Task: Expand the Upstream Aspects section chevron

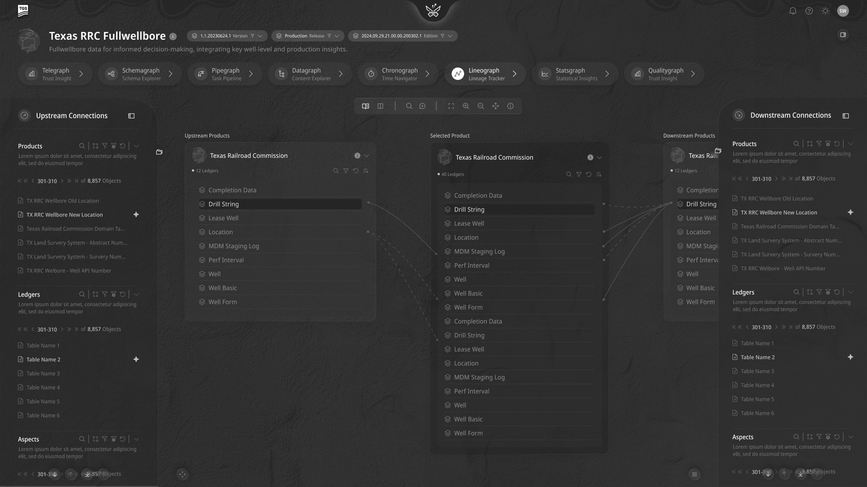Action: click(x=136, y=439)
